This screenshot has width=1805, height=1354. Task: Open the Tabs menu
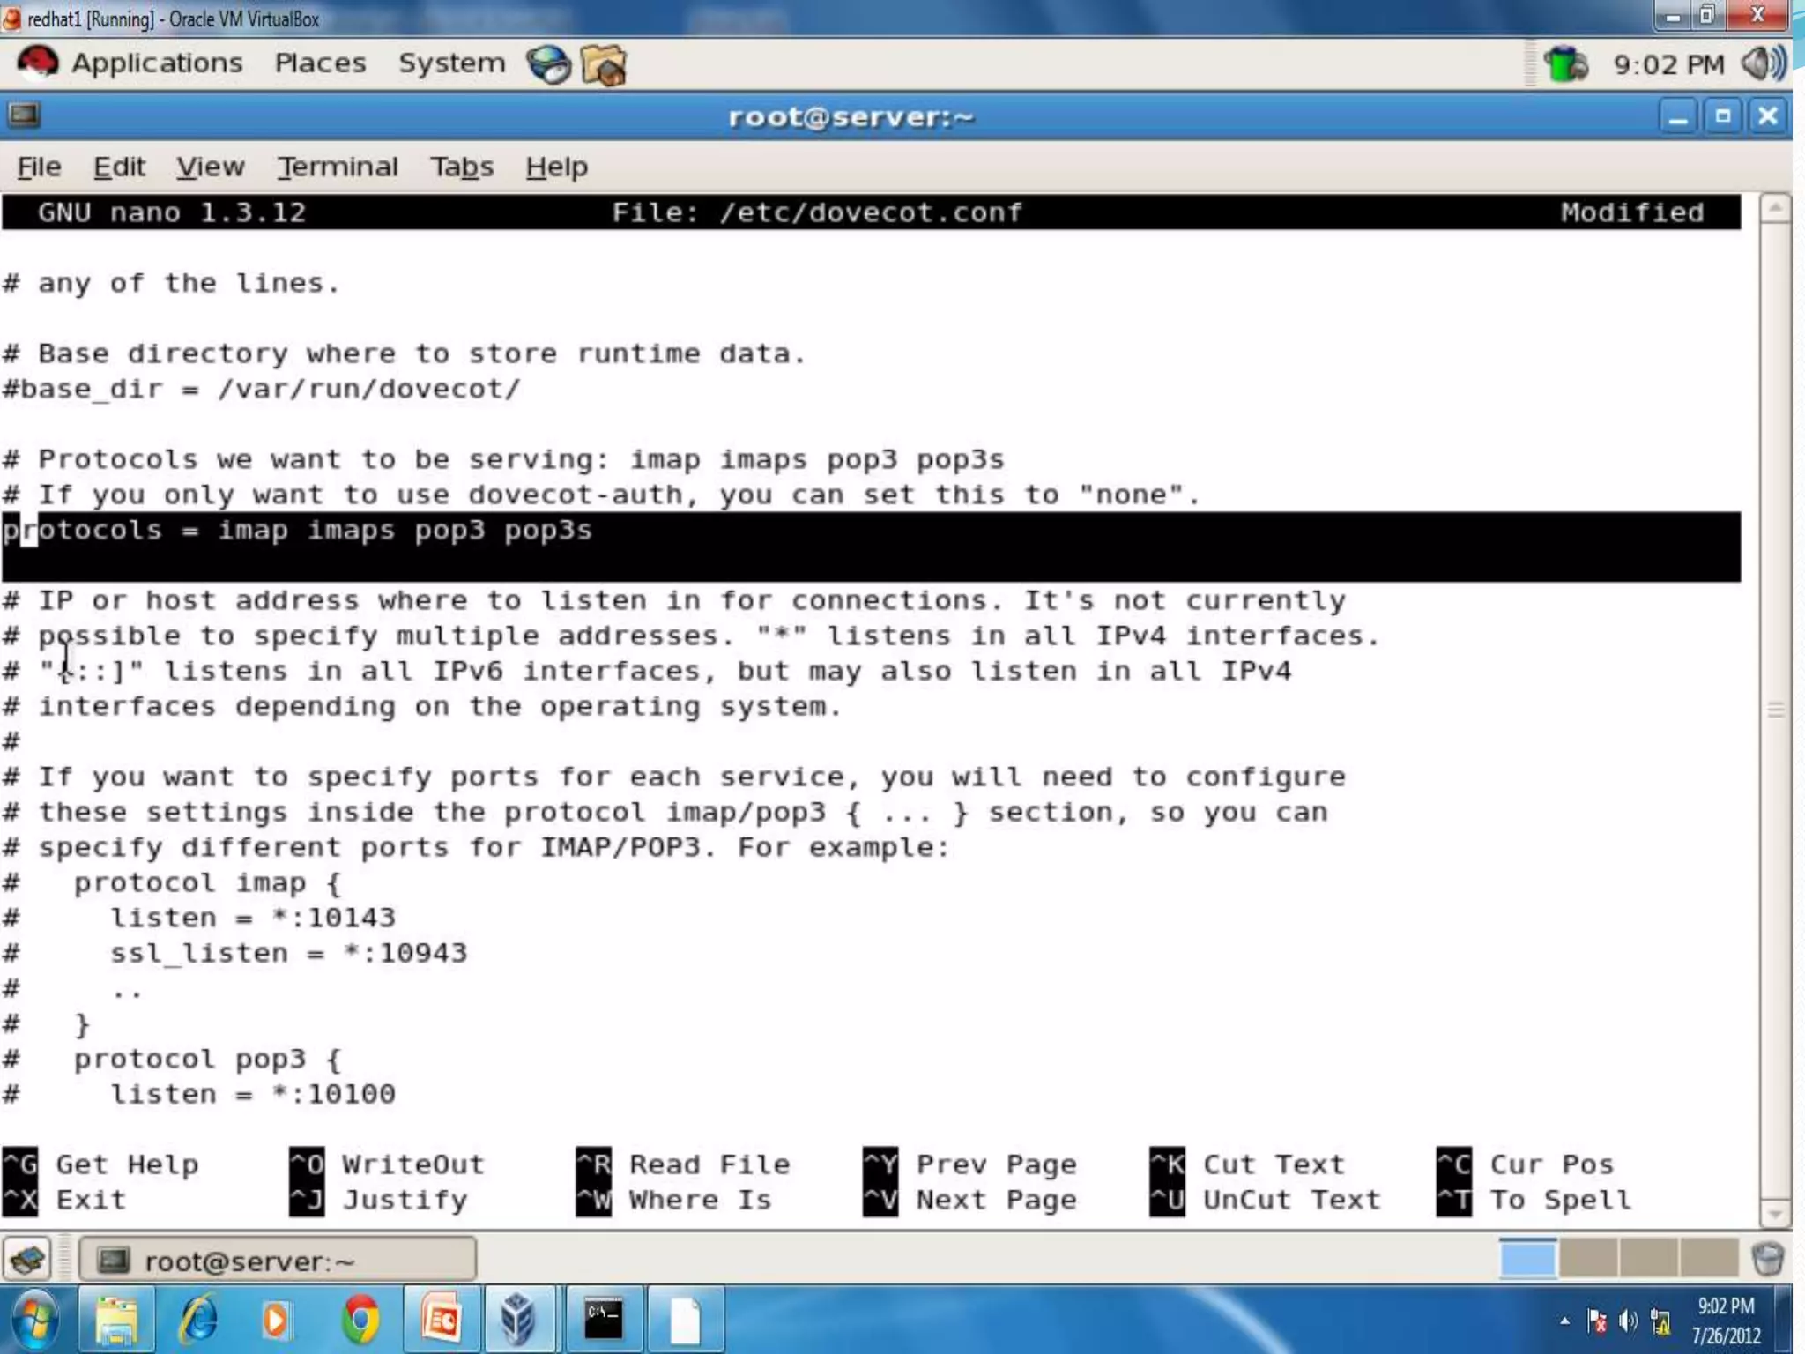(x=461, y=167)
